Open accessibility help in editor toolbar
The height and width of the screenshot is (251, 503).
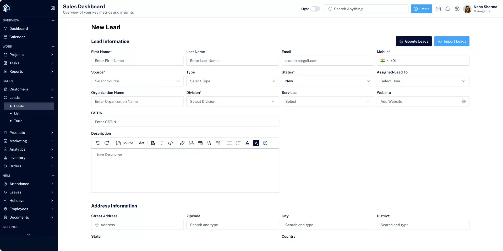[265, 143]
